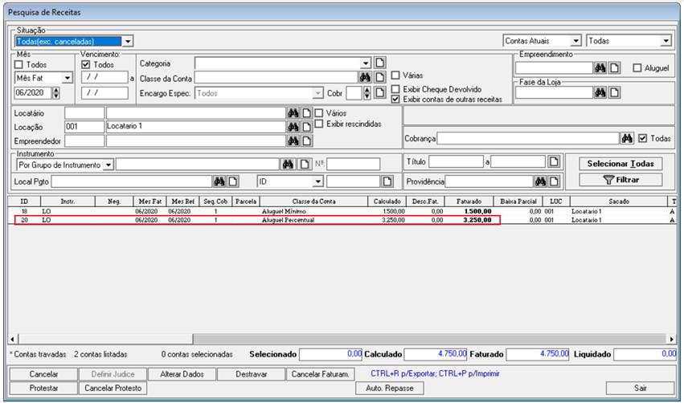
Task: Search Fase da Loja with binoculars icon
Action: tap(600, 92)
